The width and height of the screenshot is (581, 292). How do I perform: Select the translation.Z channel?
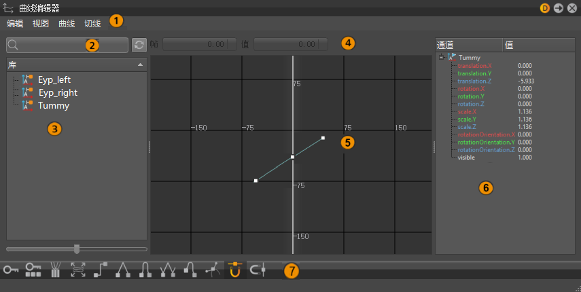[474, 81]
